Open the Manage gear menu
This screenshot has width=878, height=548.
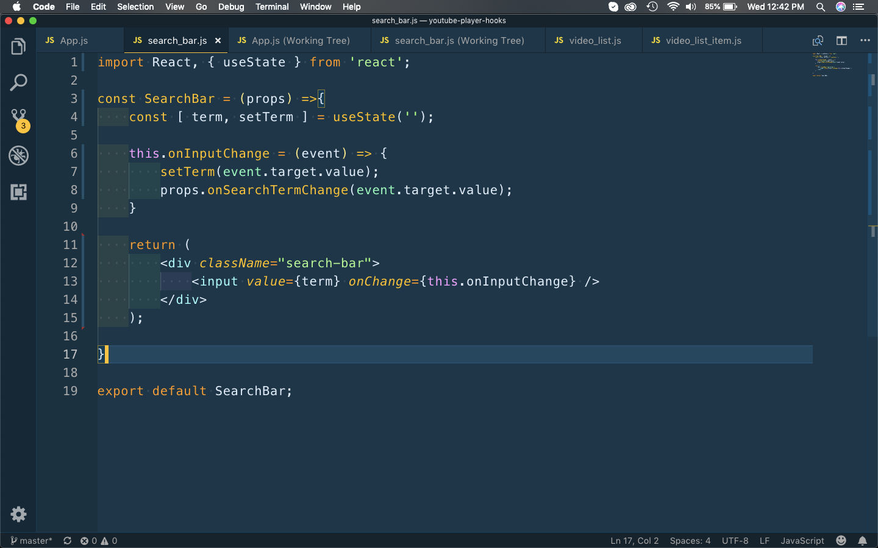click(18, 514)
